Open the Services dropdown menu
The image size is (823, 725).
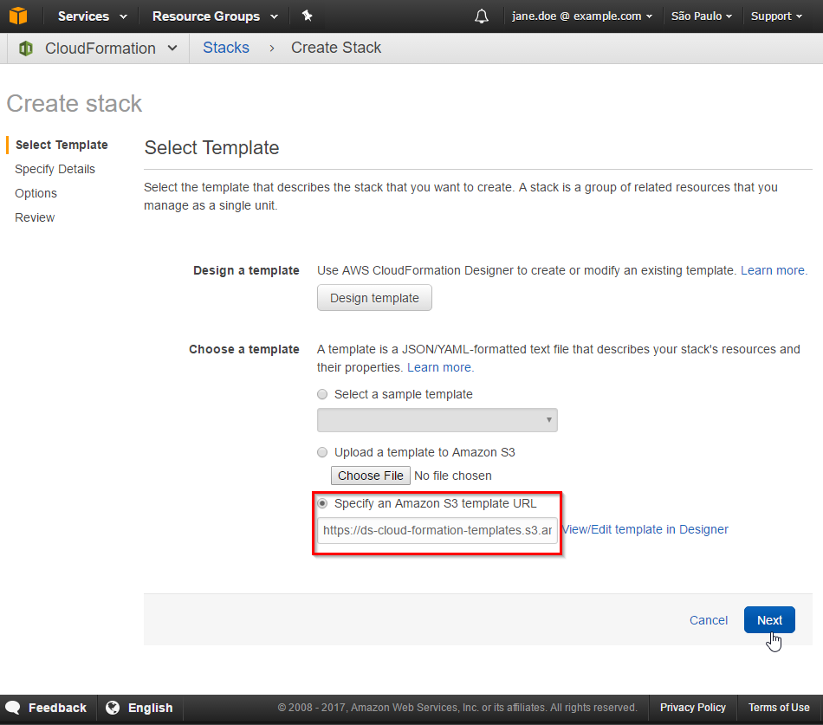coord(92,16)
